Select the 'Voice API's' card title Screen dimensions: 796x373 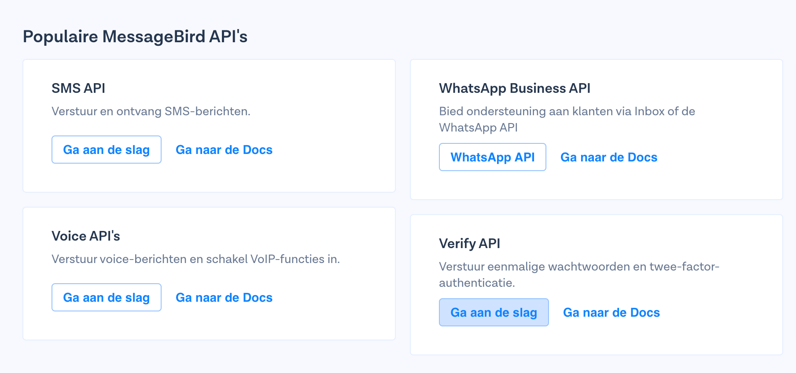(86, 236)
